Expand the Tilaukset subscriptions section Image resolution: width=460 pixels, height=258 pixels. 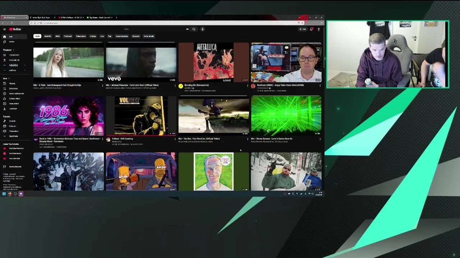[8, 50]
